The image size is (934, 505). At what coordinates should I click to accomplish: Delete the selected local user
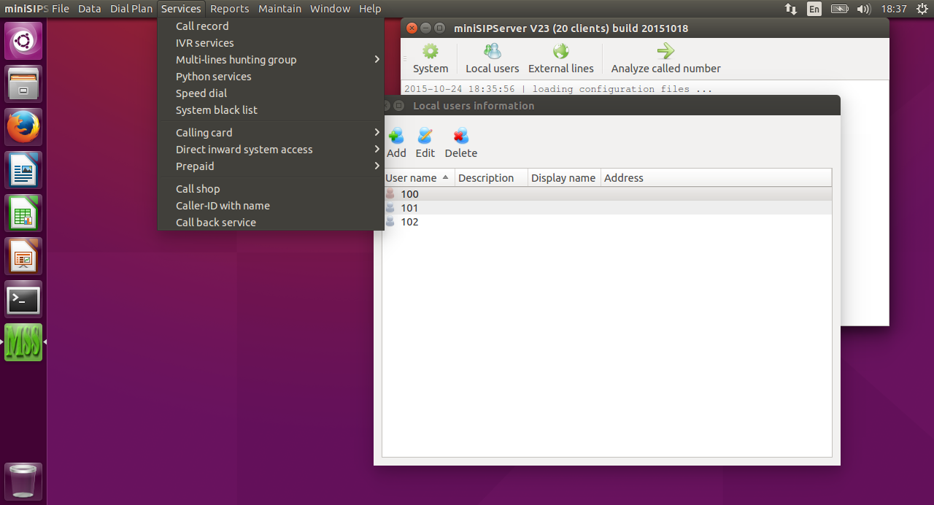[461, 143]
